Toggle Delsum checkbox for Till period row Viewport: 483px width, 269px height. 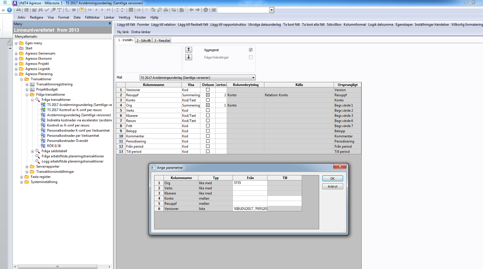pos(208,152)
